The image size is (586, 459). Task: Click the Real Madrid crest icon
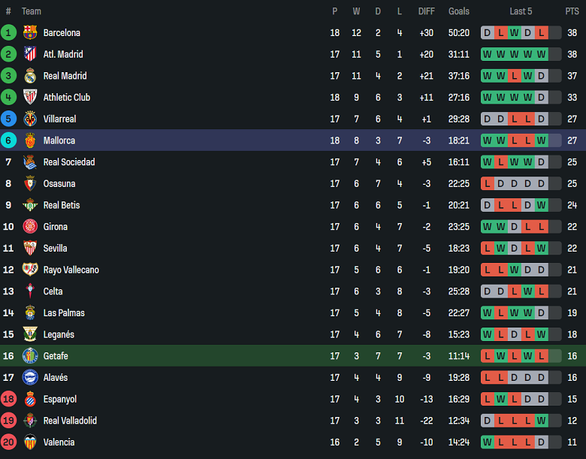pos(30,76)
